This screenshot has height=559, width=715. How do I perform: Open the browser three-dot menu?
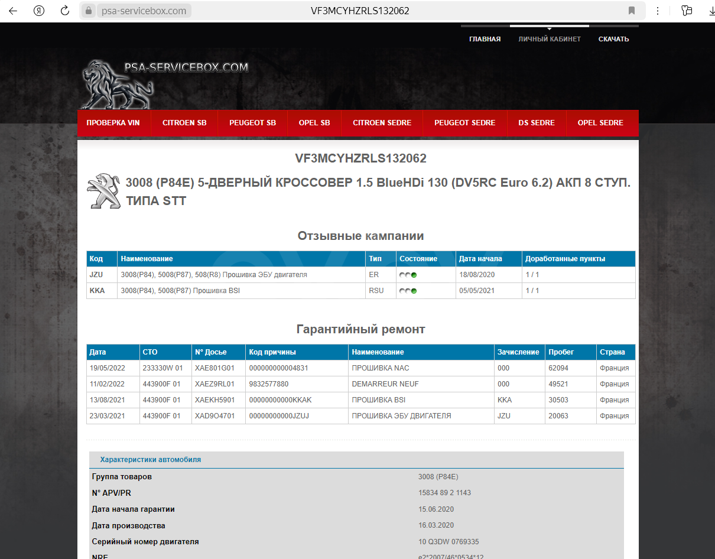[x=658, y=11]
